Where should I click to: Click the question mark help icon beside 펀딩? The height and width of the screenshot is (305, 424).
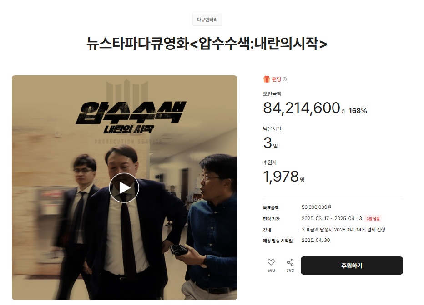284,79
